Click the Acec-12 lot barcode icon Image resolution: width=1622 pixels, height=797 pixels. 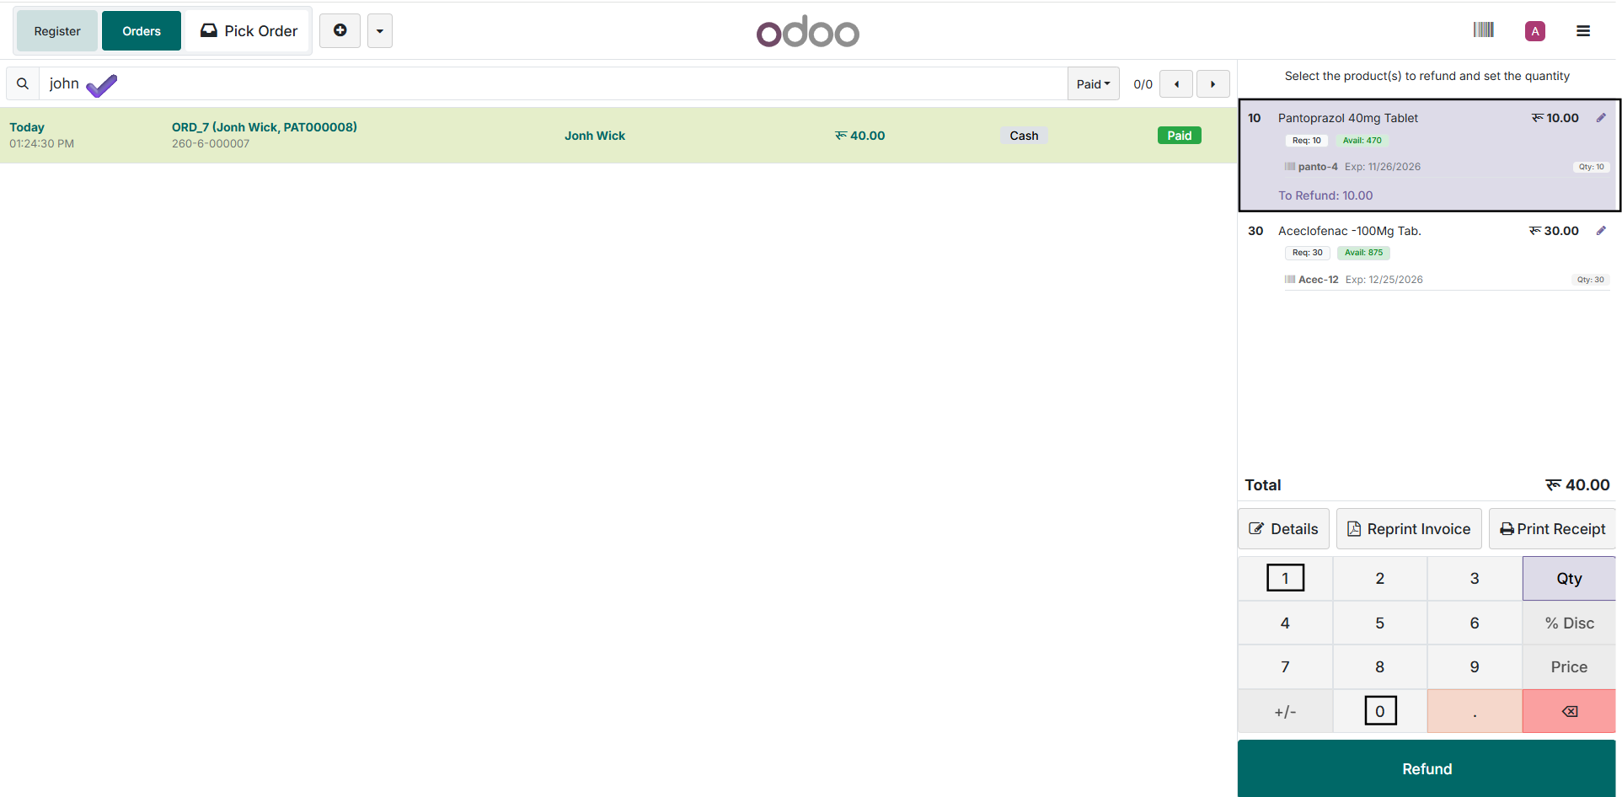[1289, 280]
